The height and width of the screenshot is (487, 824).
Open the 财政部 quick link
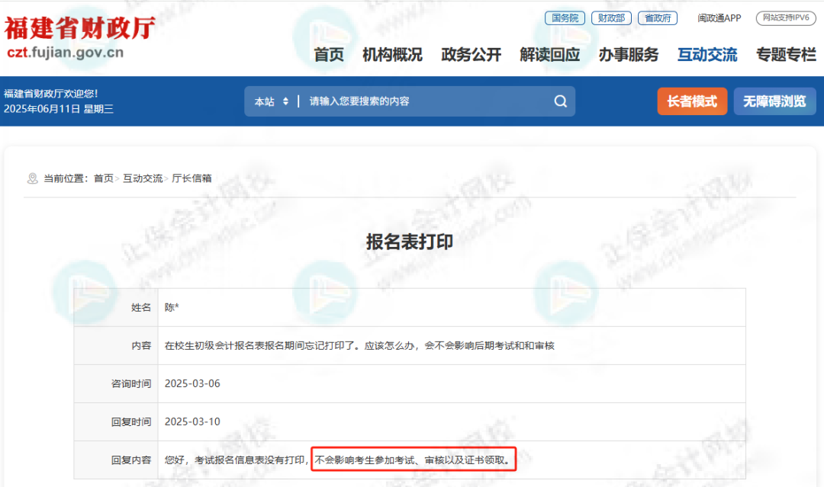coord(611,18)
